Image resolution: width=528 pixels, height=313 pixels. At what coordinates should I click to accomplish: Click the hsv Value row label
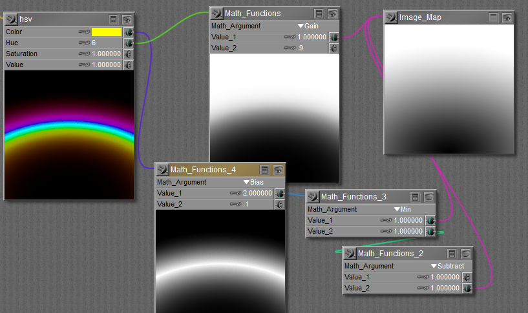[x=14, y=65]
